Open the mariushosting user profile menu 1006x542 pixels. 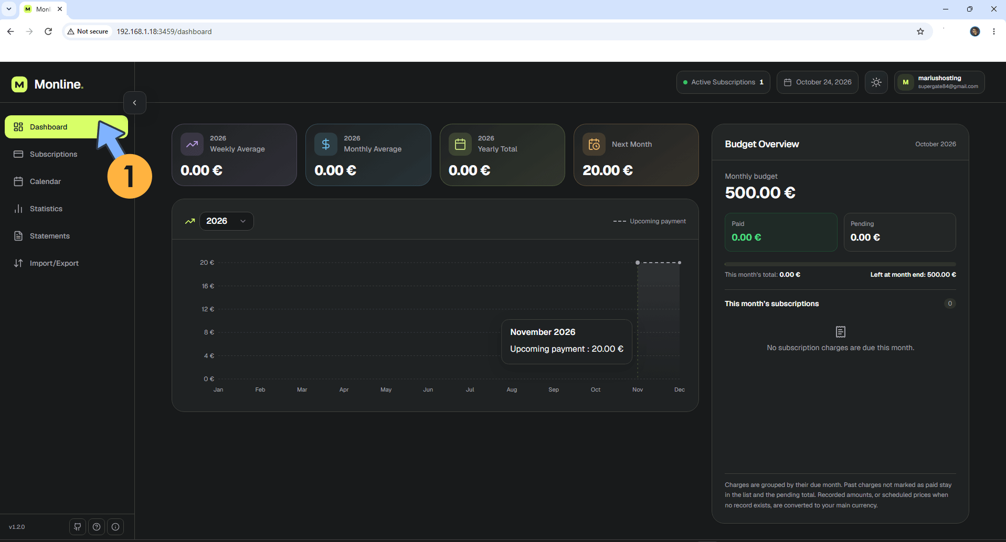939,82
